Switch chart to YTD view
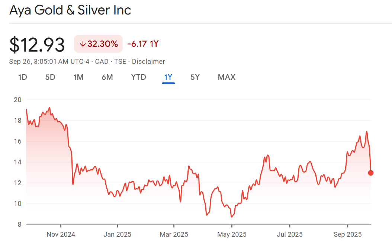This screenshot has height=246, width=392. pyautogui.click(x=138, y=77)
